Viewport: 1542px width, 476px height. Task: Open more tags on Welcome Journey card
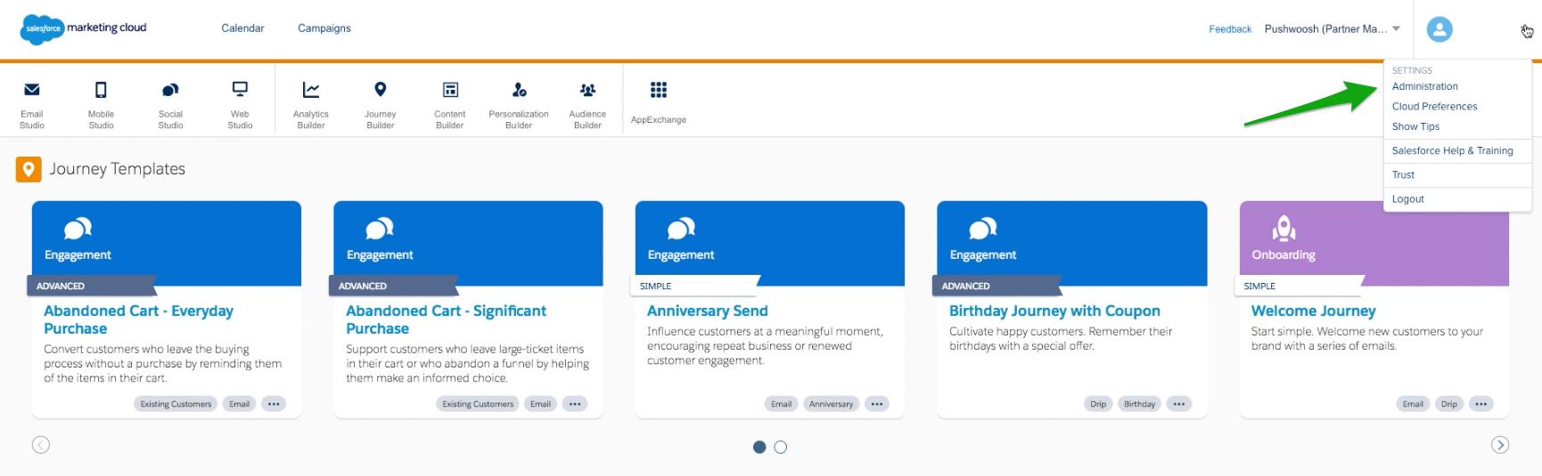1481,404
